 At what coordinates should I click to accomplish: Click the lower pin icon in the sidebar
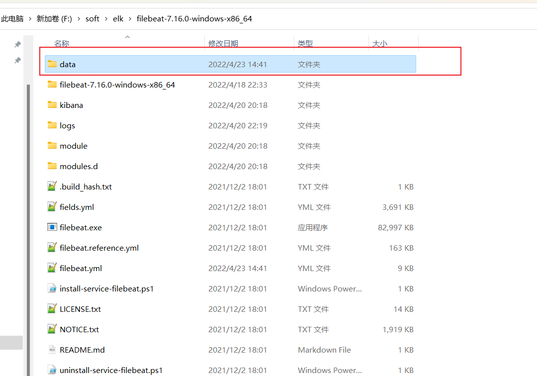pos(18,61)
